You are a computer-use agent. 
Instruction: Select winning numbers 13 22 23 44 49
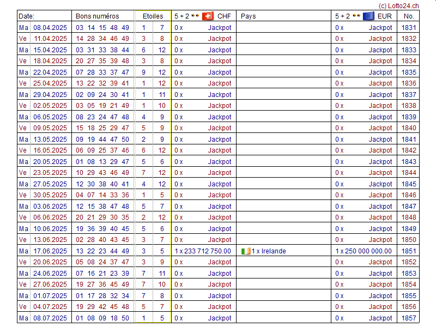102,251
